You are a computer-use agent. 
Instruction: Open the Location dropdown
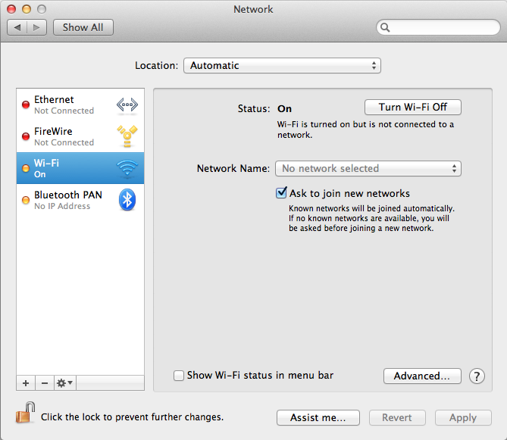point(282,66)
